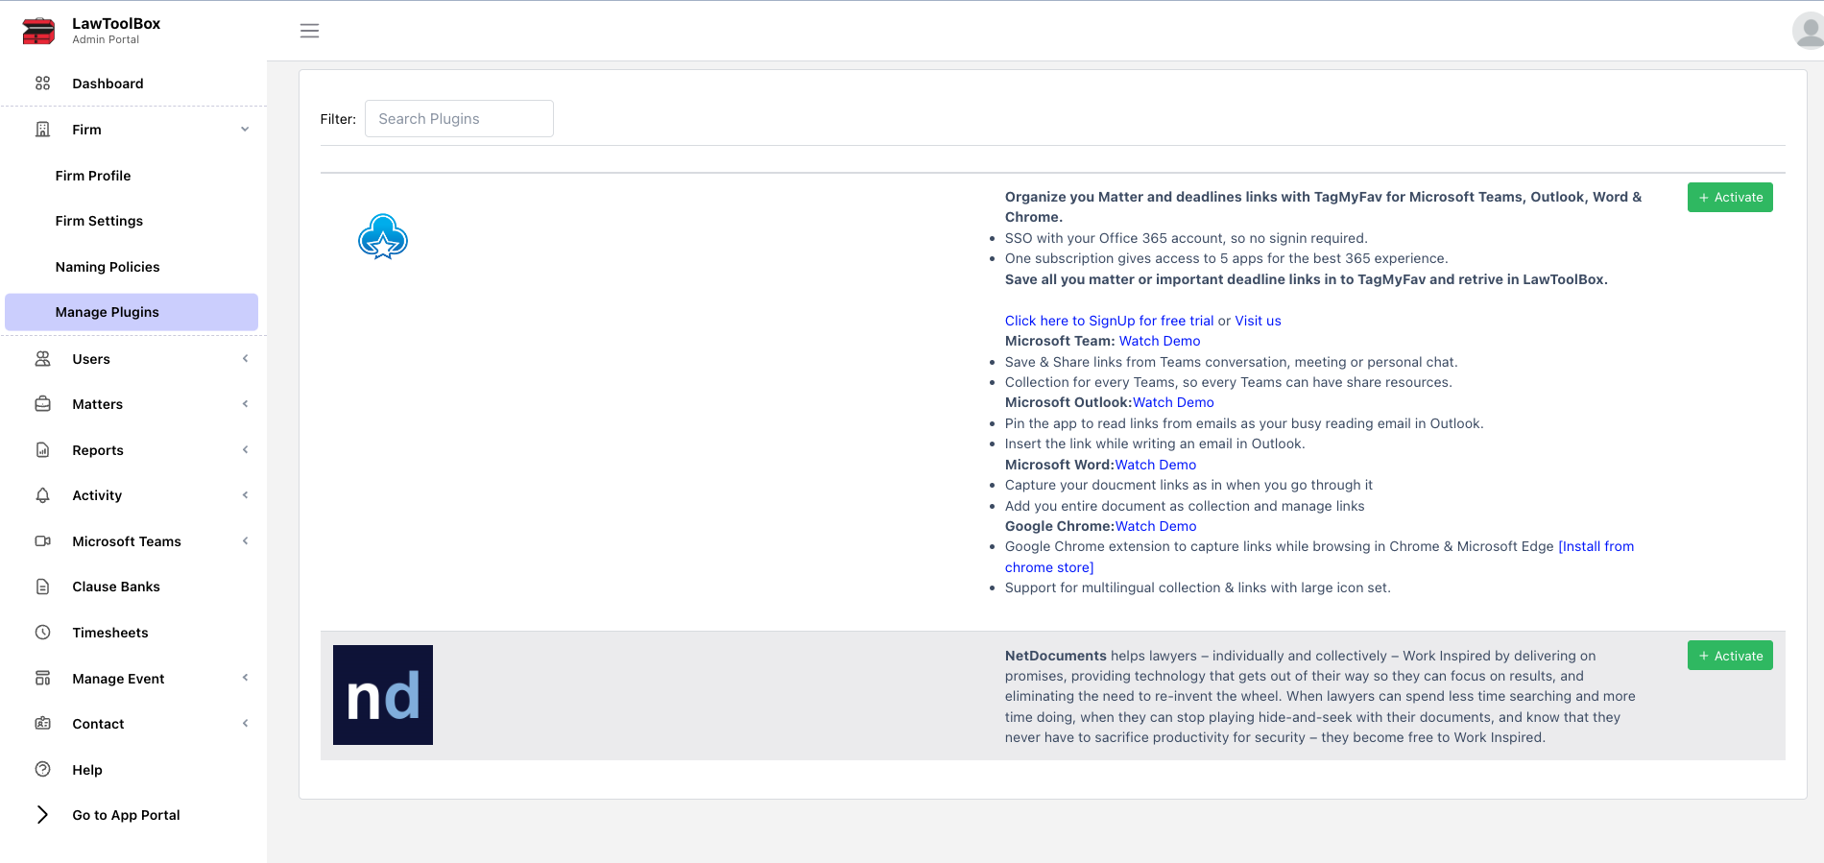Activate the NetDocuments plugin

point(1730,656)
